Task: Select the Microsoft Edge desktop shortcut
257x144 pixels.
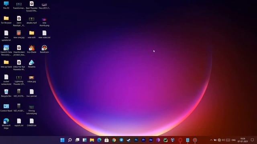Action: click(x=6, y=124)
